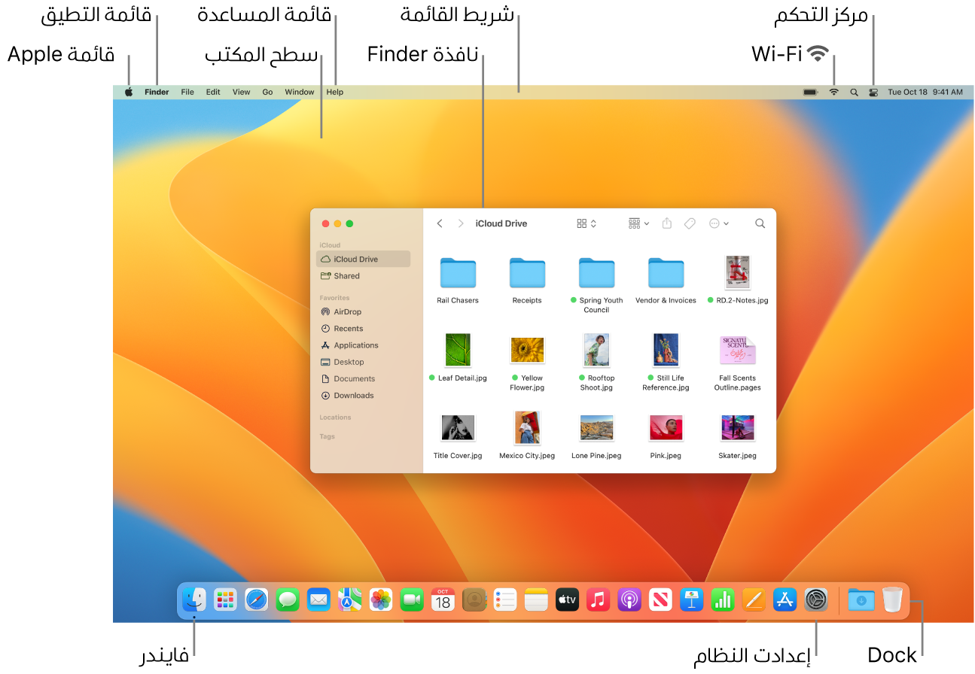Open Apple TV app in the Dock

567,600
